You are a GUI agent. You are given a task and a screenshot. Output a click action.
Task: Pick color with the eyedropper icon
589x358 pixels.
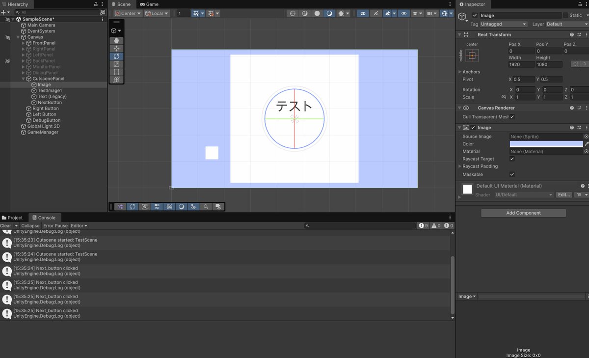pyautogui.click(x=586, y=144)
